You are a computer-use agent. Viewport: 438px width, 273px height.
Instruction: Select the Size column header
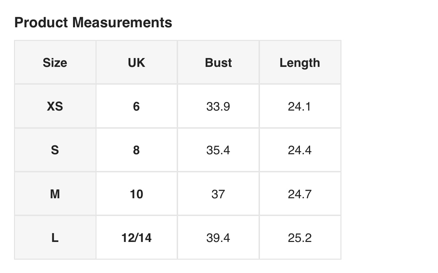55,62
